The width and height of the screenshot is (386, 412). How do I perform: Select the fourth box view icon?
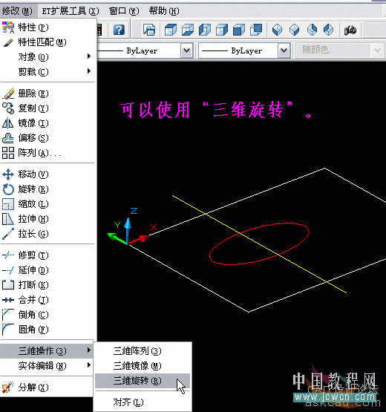(222, 30)
